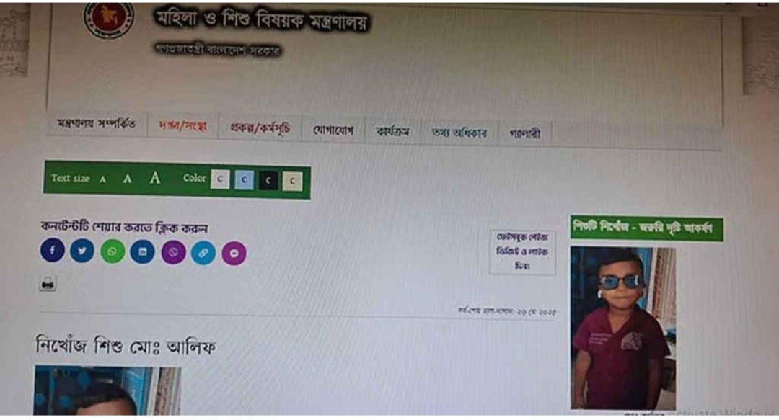Choose the black color scheme swatch
Screen dimensions: 779x420
click(268, 181)
